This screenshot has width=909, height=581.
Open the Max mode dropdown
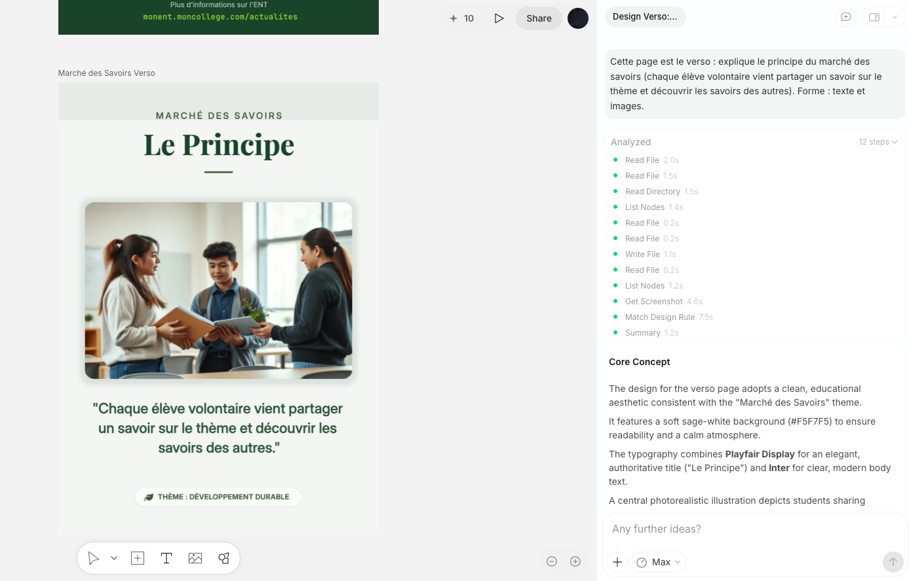click(658, 562)
